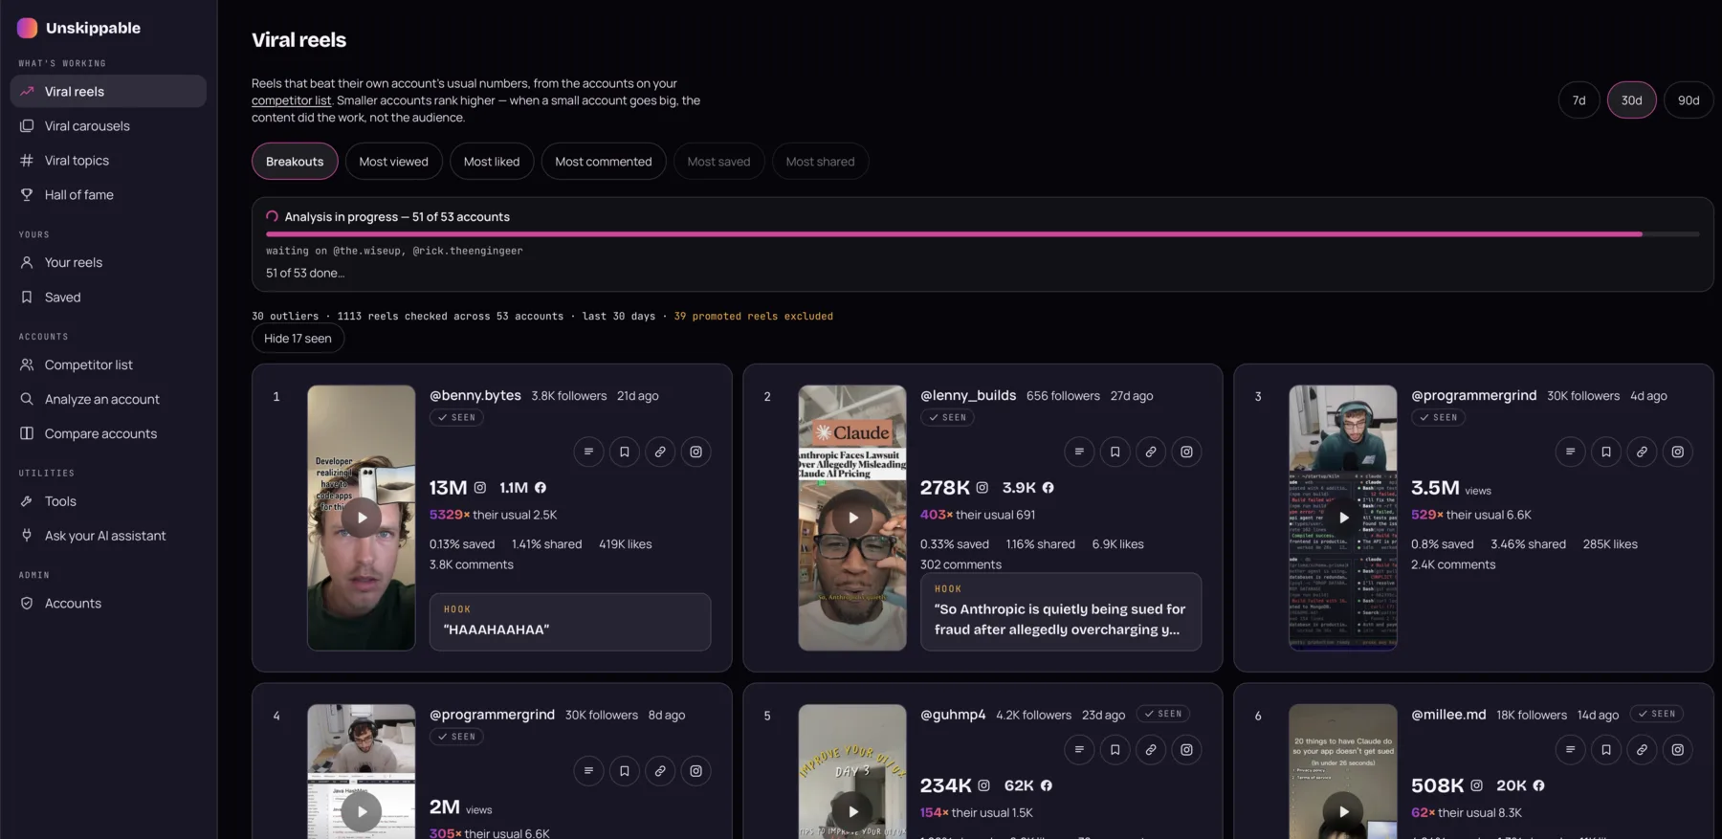
Task: Toggle SEEN badge on @millee.md card
Action: (1656, 714)
